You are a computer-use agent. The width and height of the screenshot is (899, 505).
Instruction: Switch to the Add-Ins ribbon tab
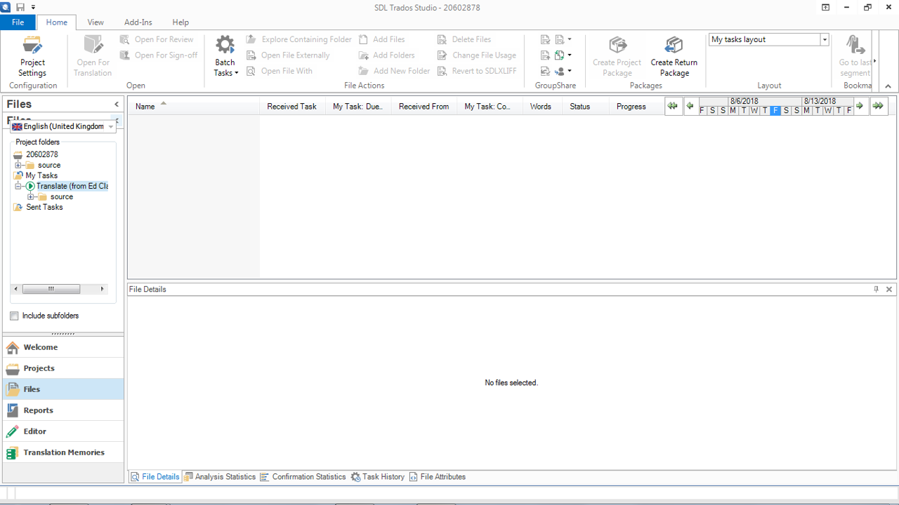(138, 22)
